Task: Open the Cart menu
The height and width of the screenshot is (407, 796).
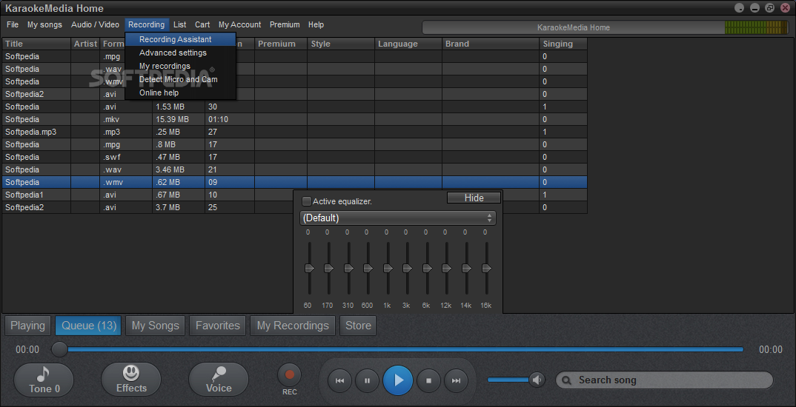Action: 202,24
